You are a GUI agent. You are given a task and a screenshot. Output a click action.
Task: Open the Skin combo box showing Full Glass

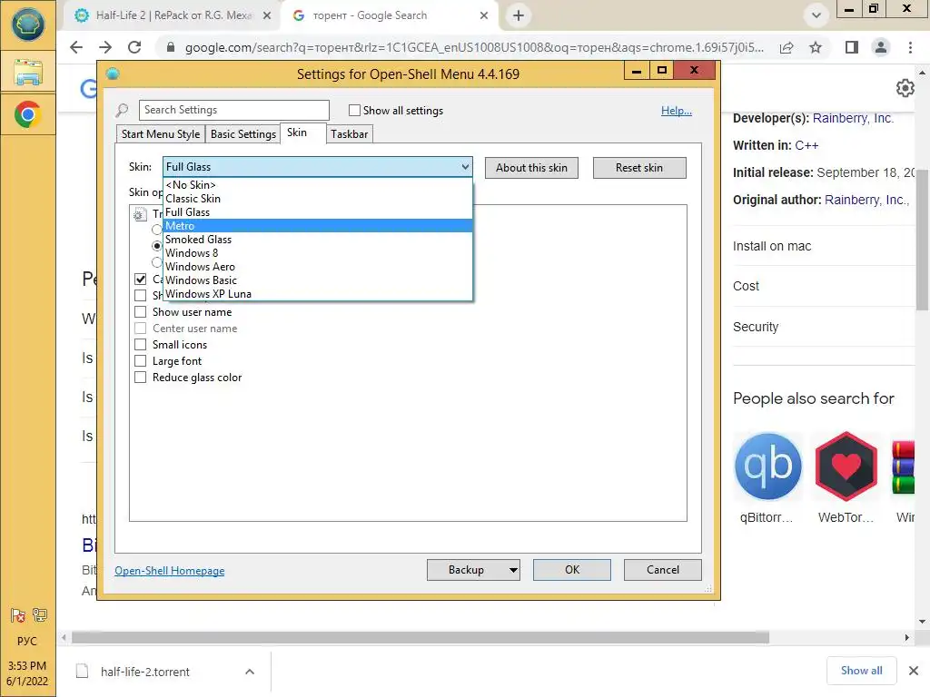pyautogui.click(x=317, y=167)
